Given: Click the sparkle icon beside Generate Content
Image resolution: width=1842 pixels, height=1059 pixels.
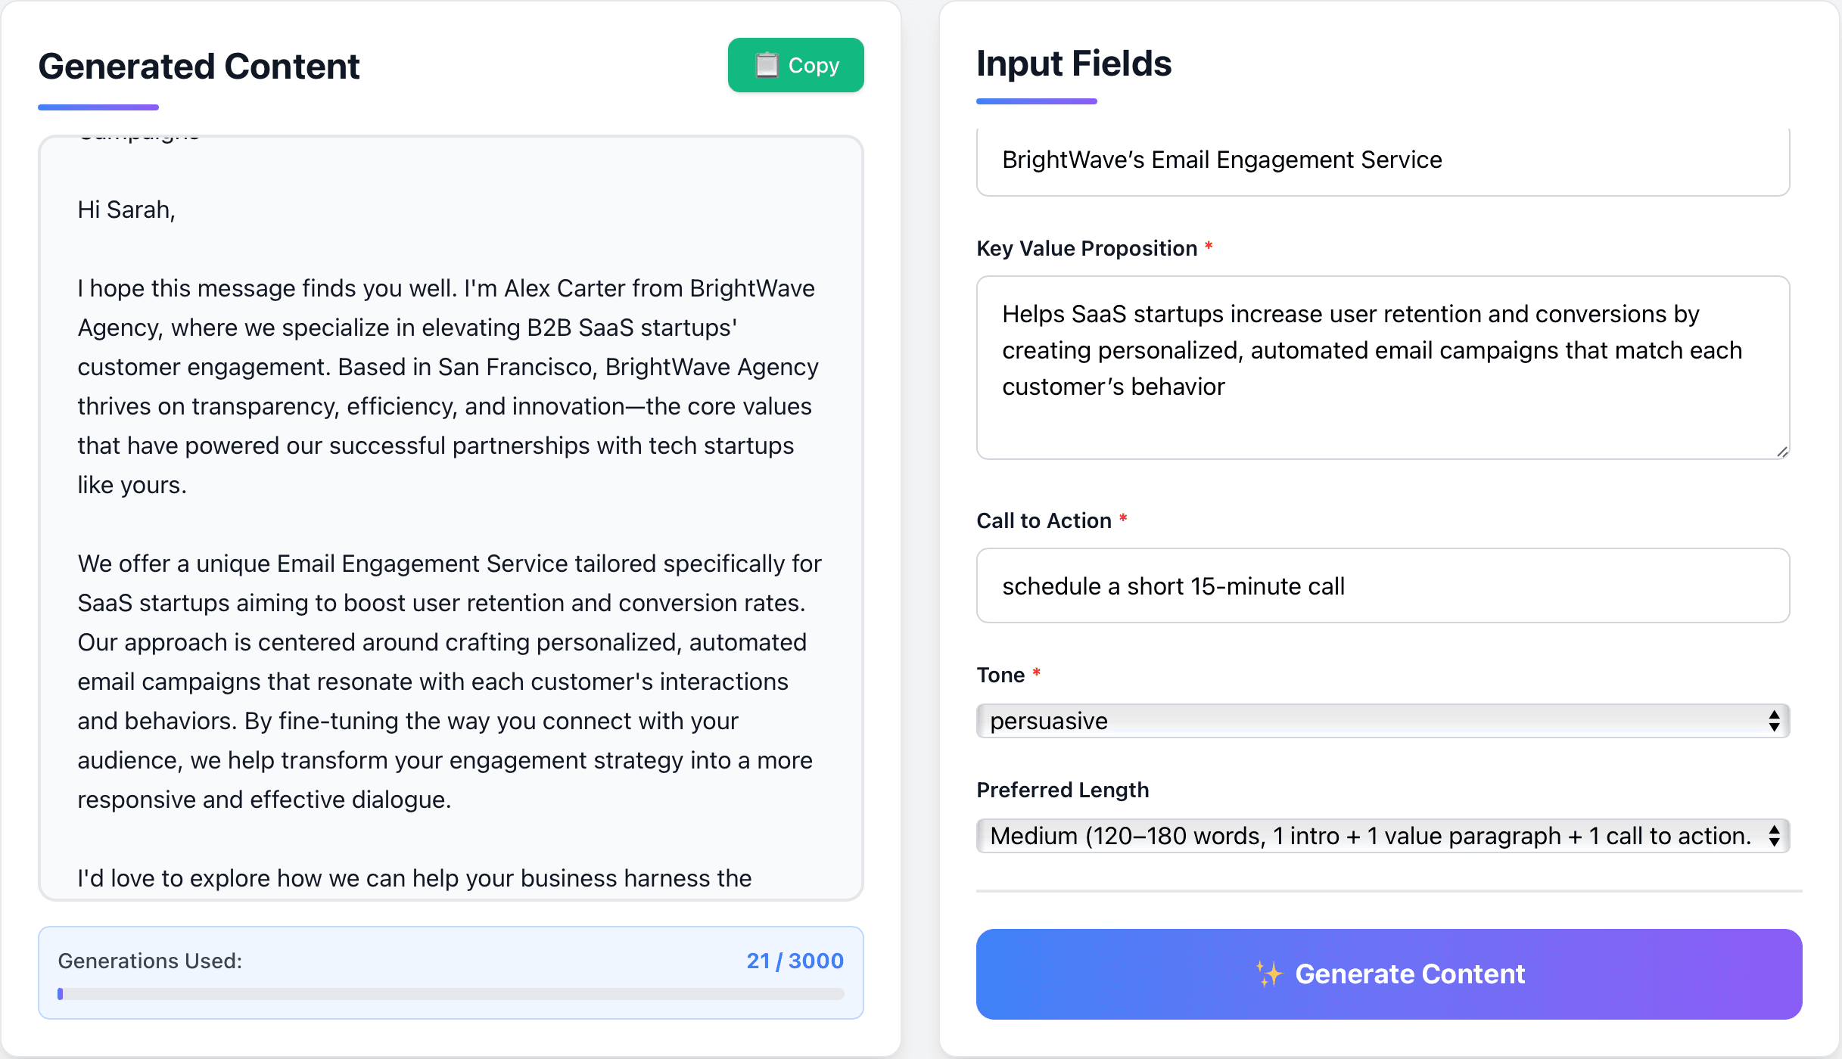Looking at the screenshot, I should coord(1269,974).
